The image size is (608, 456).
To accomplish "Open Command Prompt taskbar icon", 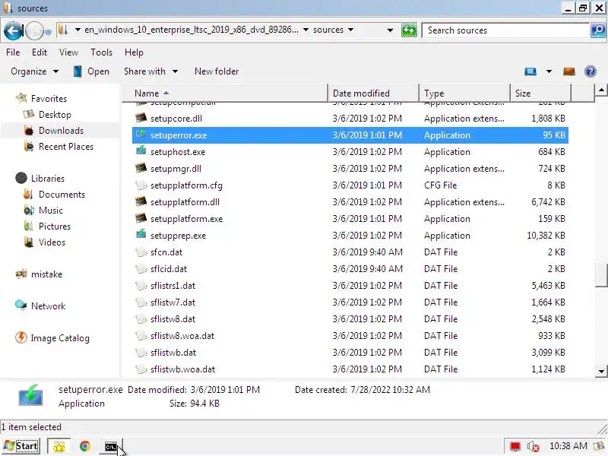I will 111,447.
